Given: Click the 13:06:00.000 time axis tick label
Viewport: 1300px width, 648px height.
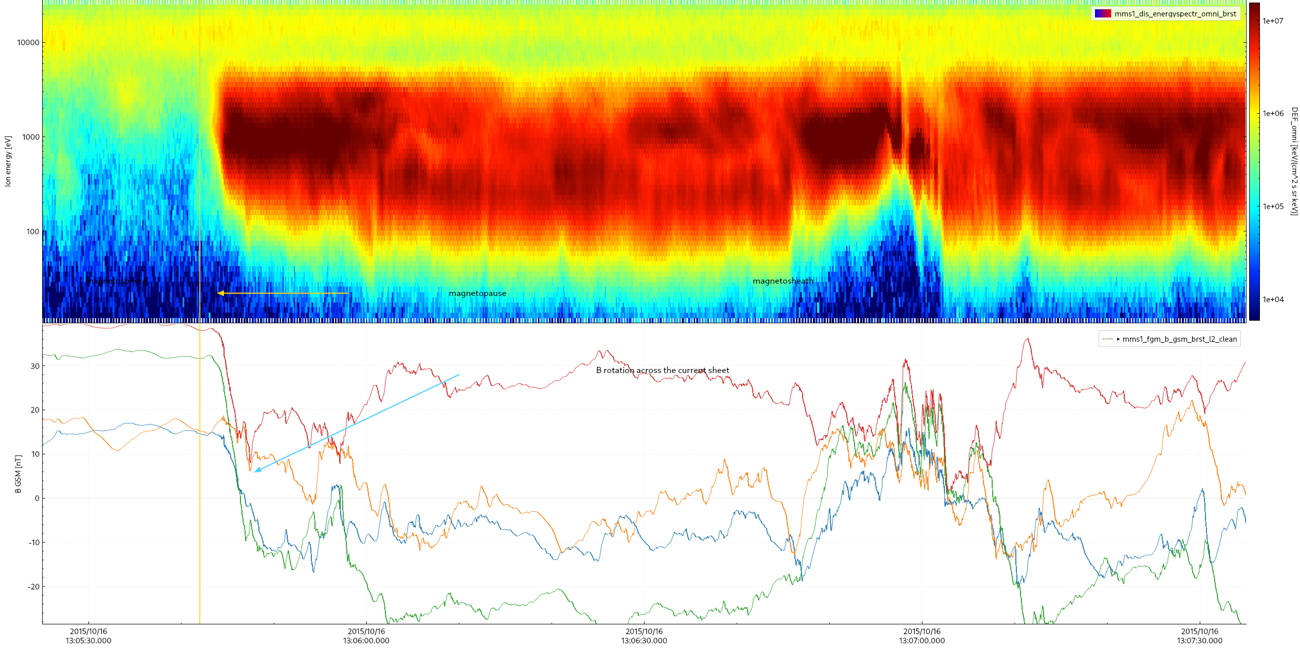Looking at the screenshot, I should 366,636.
